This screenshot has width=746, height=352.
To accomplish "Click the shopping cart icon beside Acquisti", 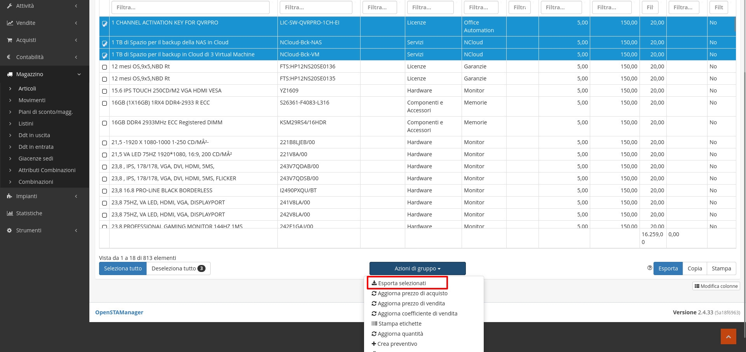I will click(10, 40).
